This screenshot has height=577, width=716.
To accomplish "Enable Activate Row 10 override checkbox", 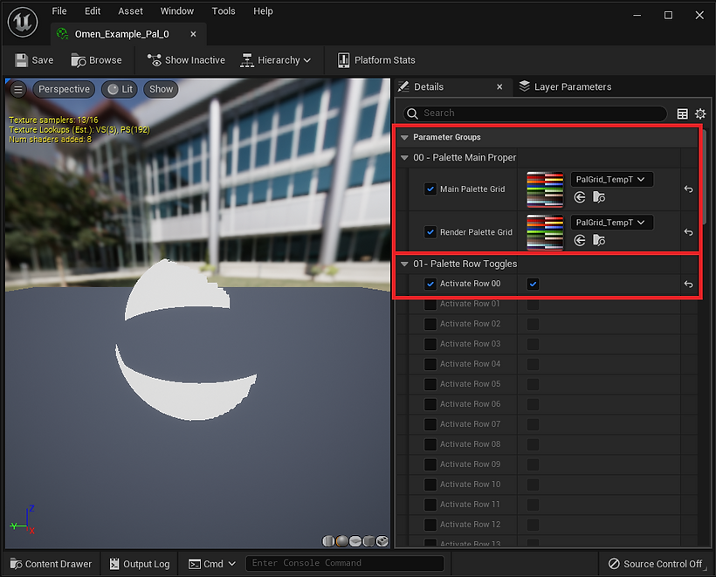I will point(430,484).
